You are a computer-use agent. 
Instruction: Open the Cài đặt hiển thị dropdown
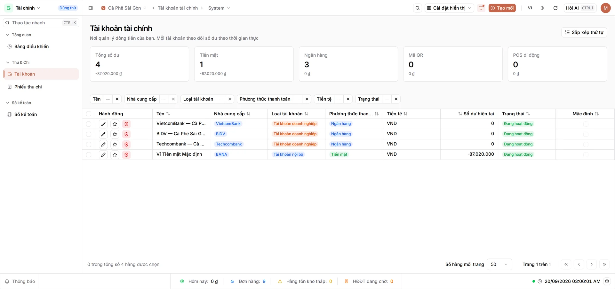coord(449,8)
